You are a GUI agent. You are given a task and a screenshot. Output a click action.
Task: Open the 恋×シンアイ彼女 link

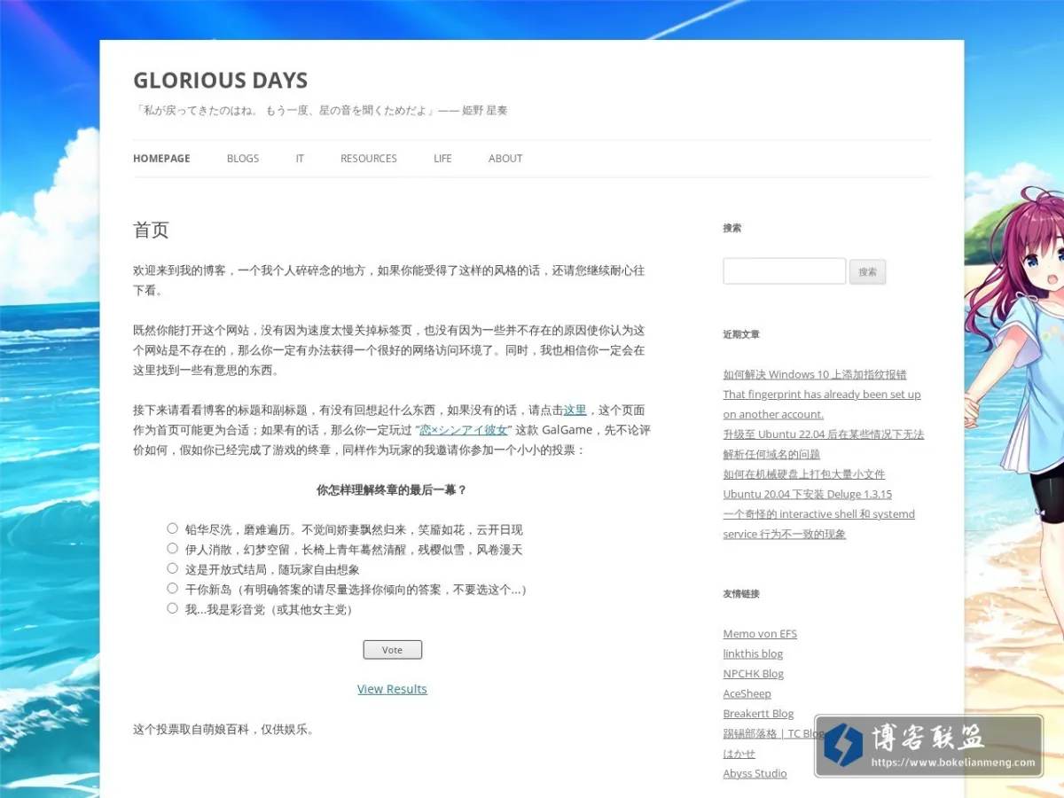coord(464,430)
